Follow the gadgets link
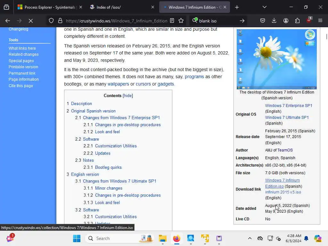This screenshot has height=246, width=328. tap(166, 84)
